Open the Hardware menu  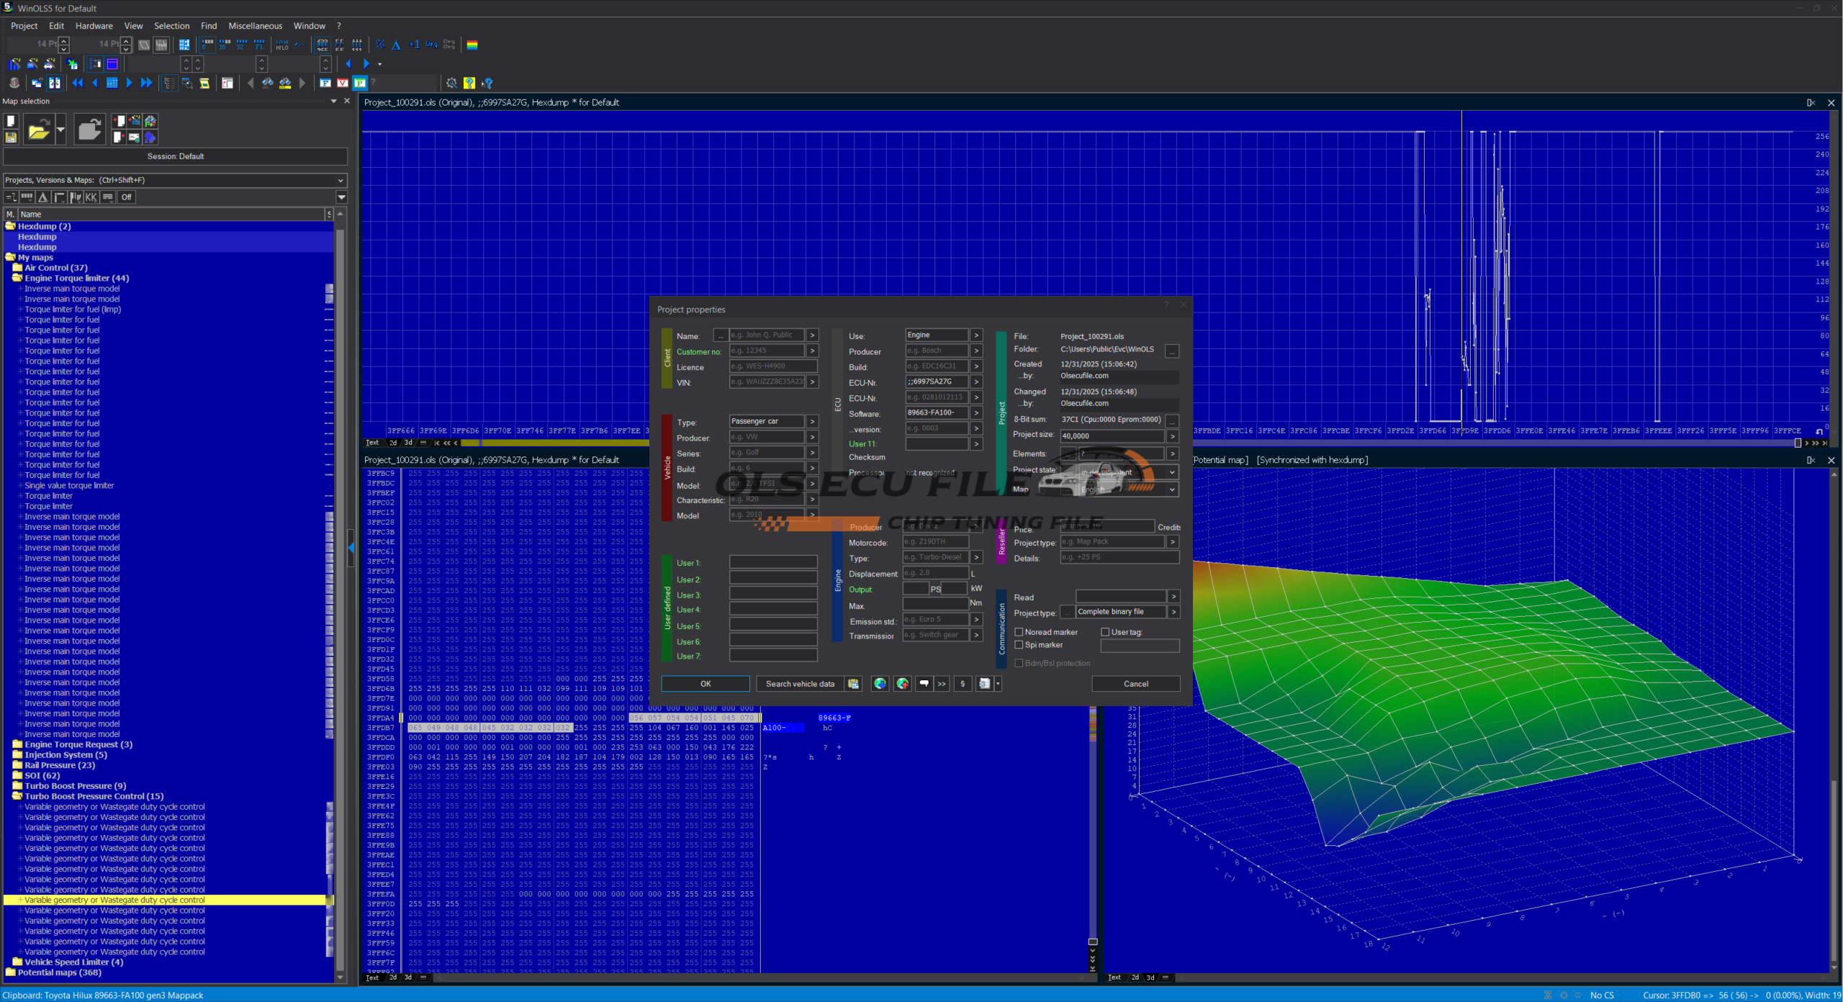(x=94, y=26)
